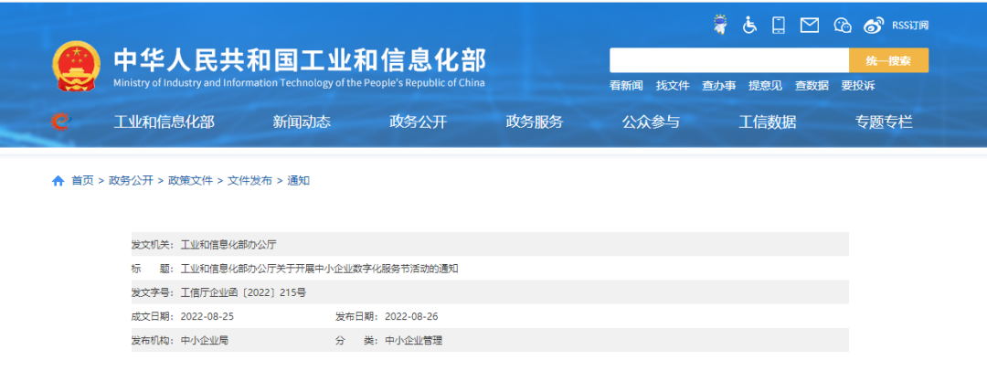
Task: Go to 文件发布 in breadcrumb
Action: [249, 181]
